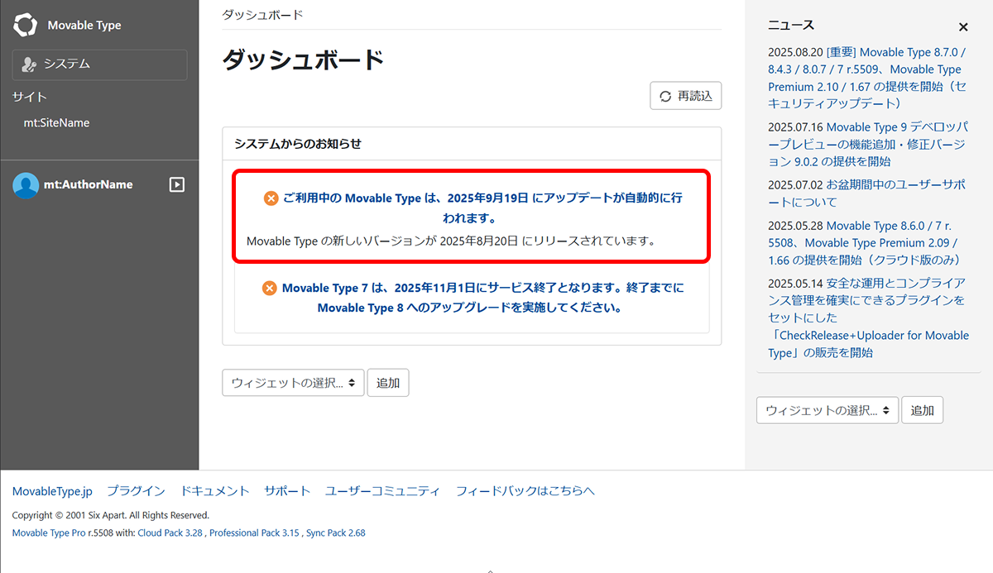Screen dimensions: 993x573
Task: Click the Movable Type logo icon
Action: [x=26, y=25]
